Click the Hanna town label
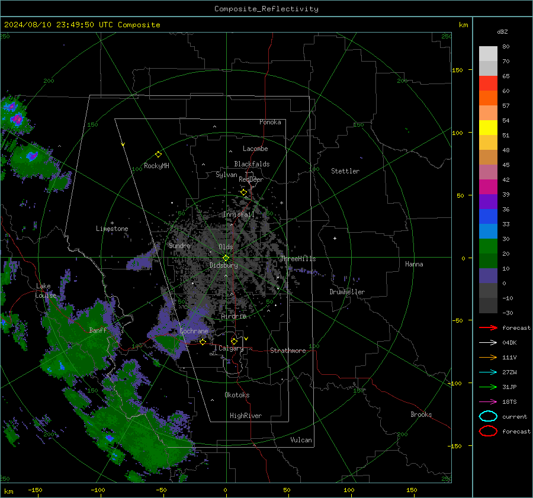533x498 pixels. pyautogui.click(x=414, y=264)
